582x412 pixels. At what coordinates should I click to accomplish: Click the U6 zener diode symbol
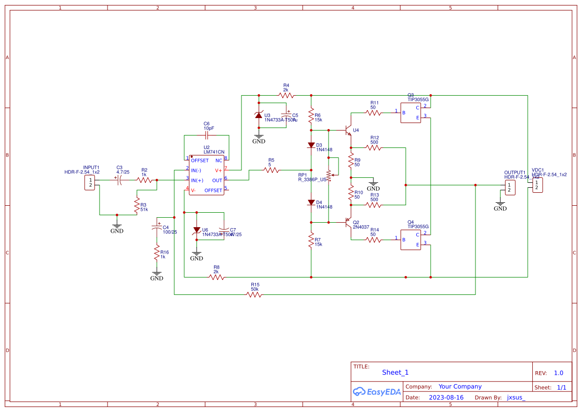click(x=197, y=230)
